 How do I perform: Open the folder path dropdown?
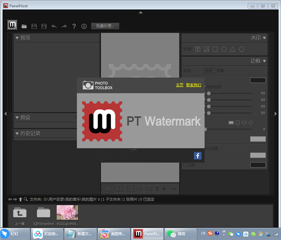click(x=99, y=200)
